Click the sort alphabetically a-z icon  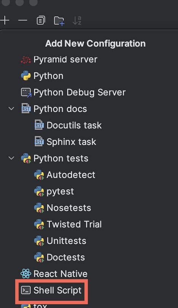tap(77, 20)
